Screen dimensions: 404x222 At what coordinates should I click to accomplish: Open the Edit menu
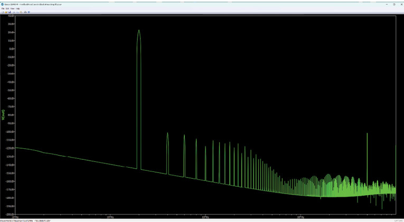click(7, 8)
